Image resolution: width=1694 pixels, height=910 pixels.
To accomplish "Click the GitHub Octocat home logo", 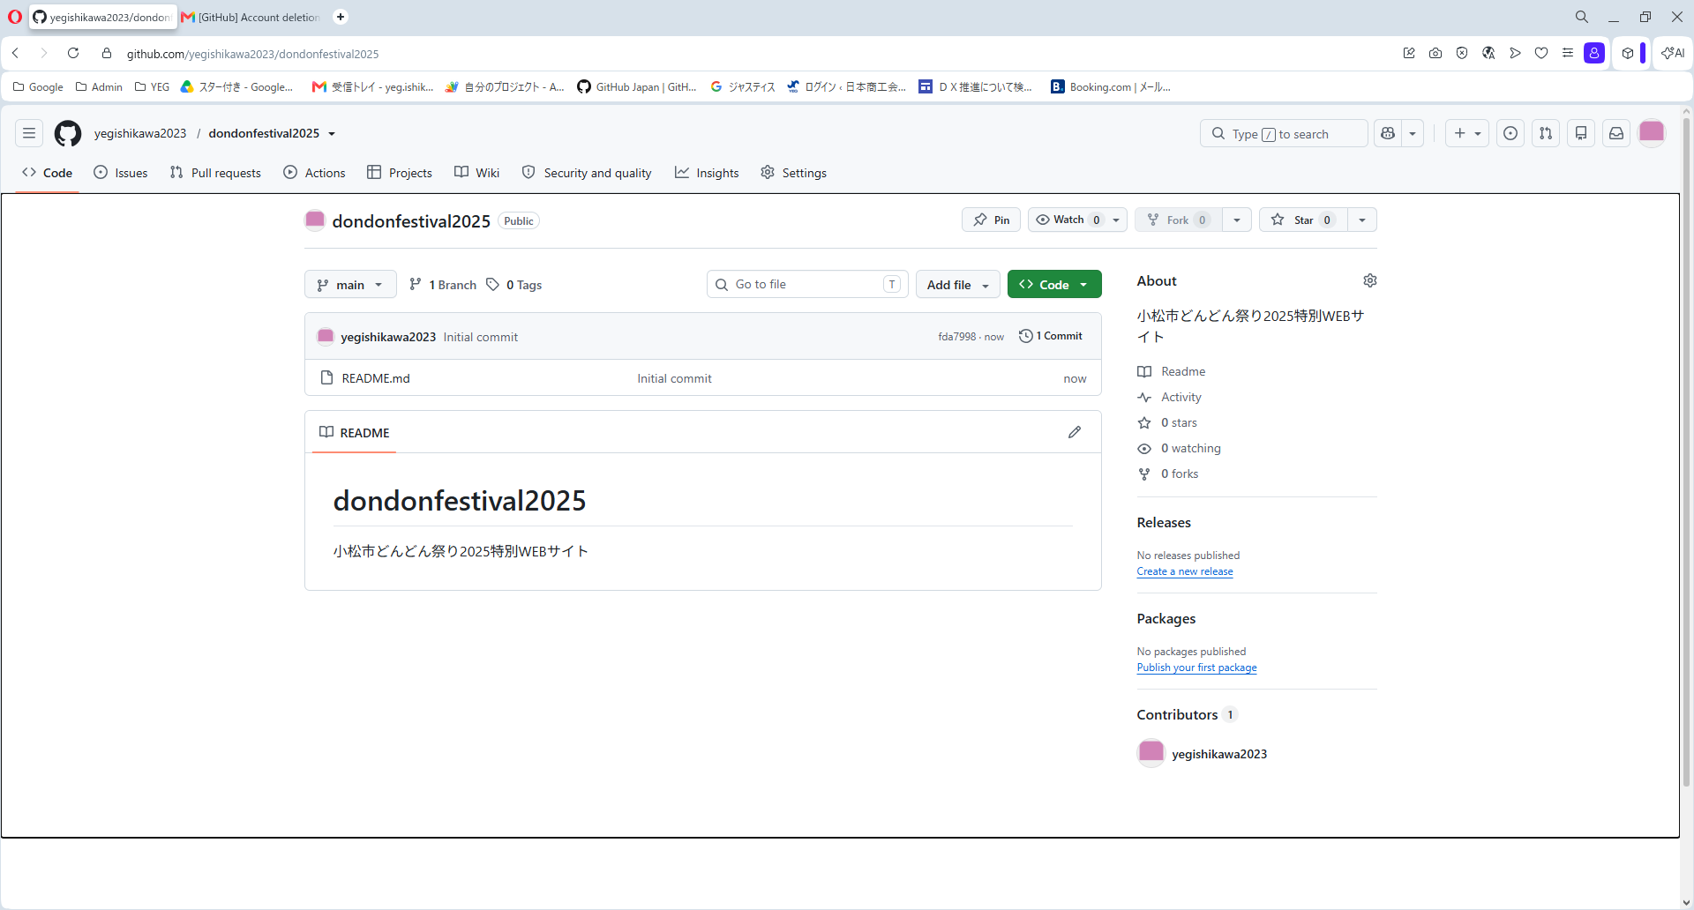I will pyautogui.click(x=68, y=133).
